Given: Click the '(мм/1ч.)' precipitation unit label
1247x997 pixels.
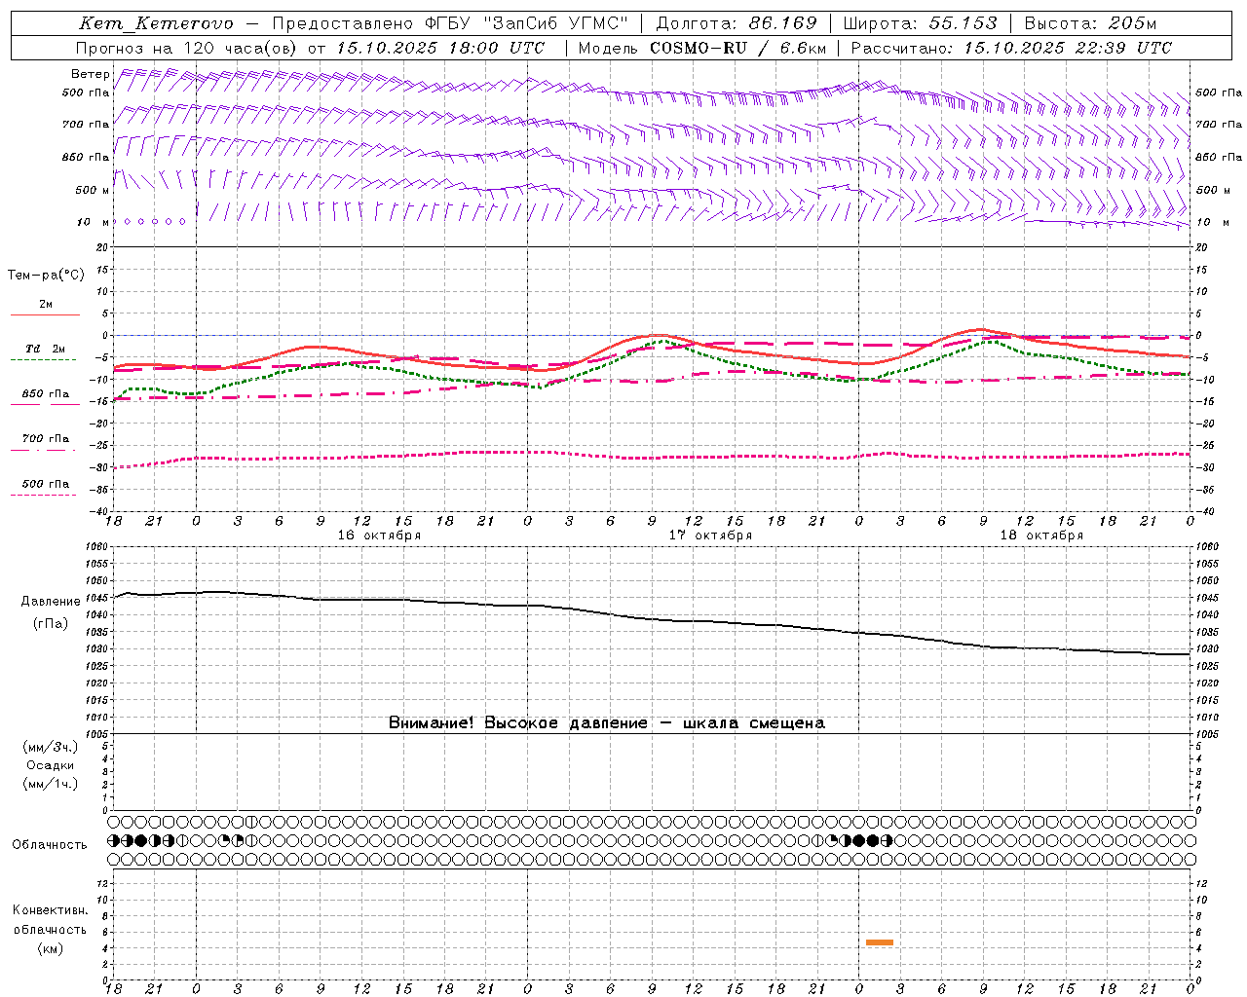Looking at the screenshot, I should pyautogui.click(x=51, y=784).
